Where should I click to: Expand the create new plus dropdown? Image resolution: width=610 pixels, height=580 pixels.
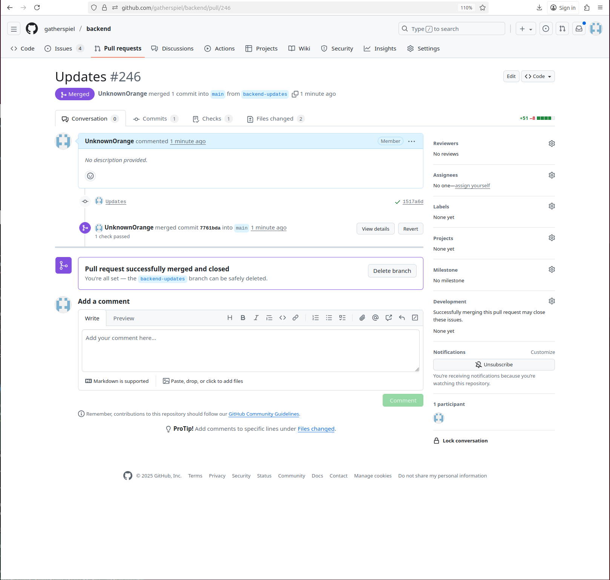526,29
